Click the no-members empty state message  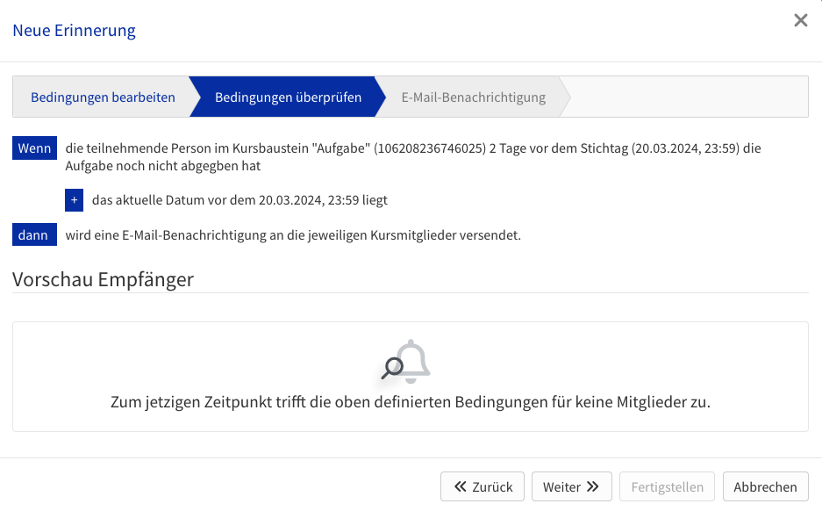(x=411, y=402)
